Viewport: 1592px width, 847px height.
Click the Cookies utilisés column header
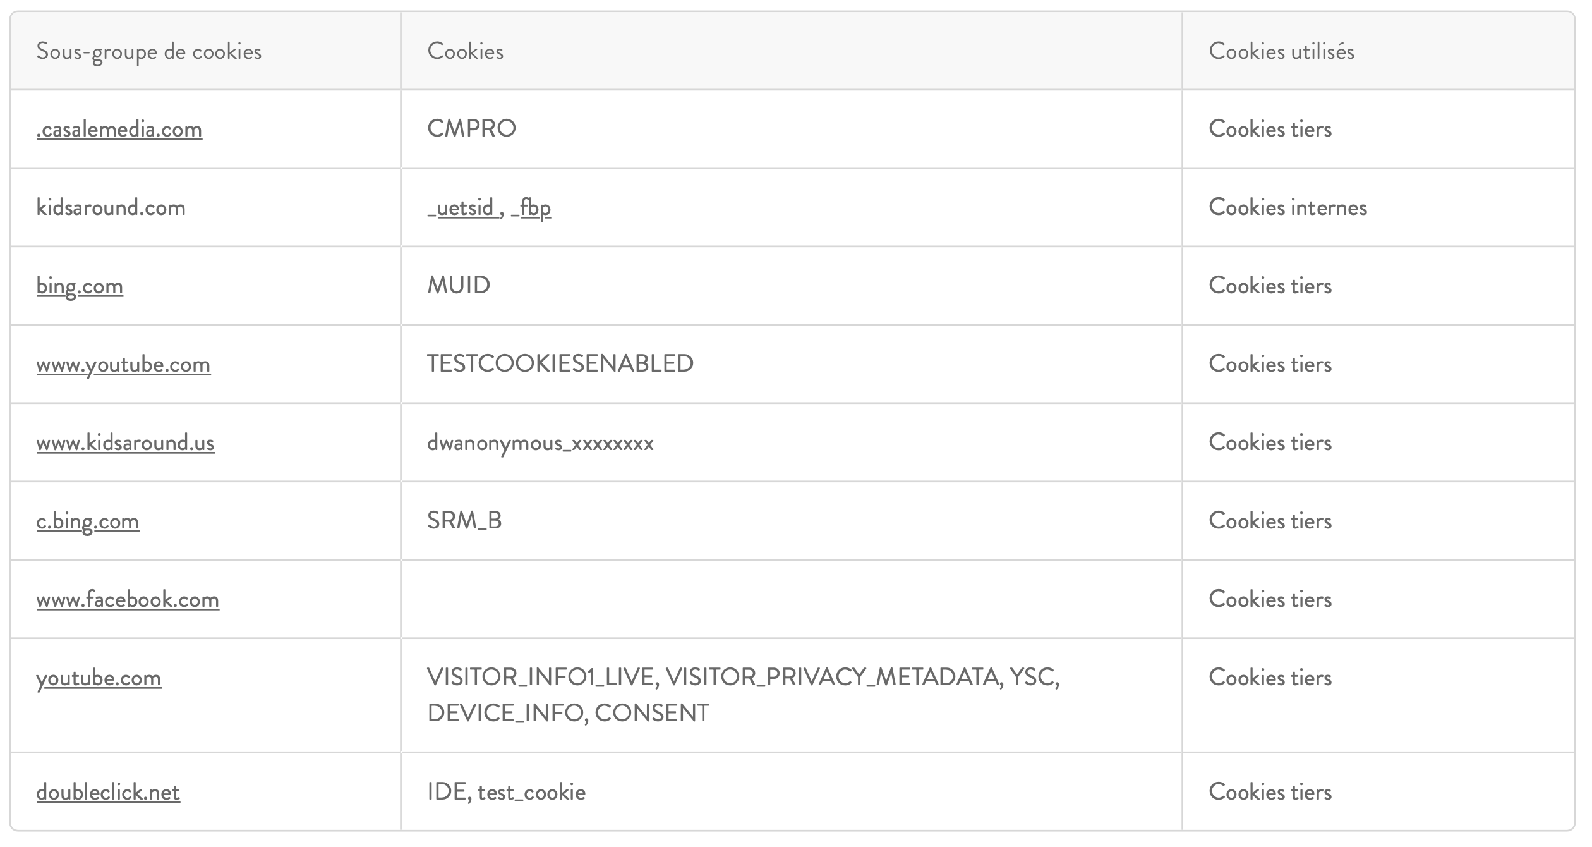[x=1281, y=51]
